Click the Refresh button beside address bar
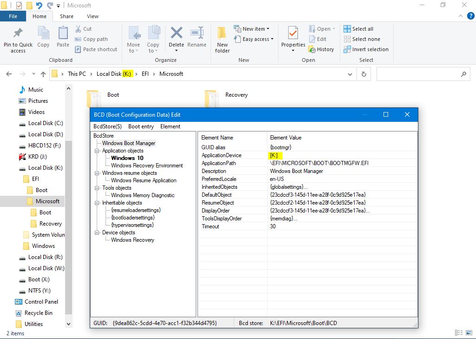This screenshot has width=476, height=339. (364, 74)
